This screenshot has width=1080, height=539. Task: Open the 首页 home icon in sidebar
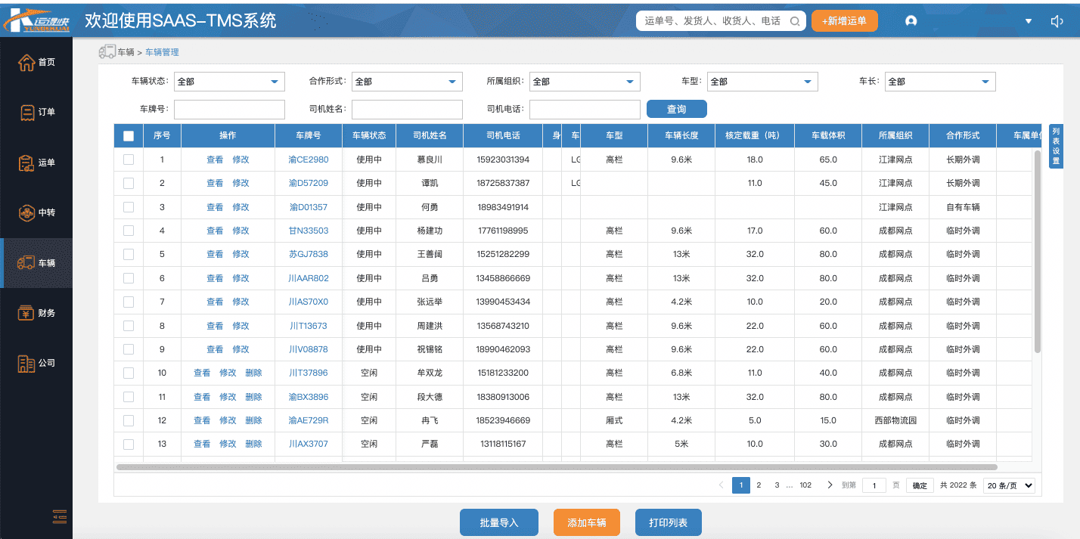(27, 62)
